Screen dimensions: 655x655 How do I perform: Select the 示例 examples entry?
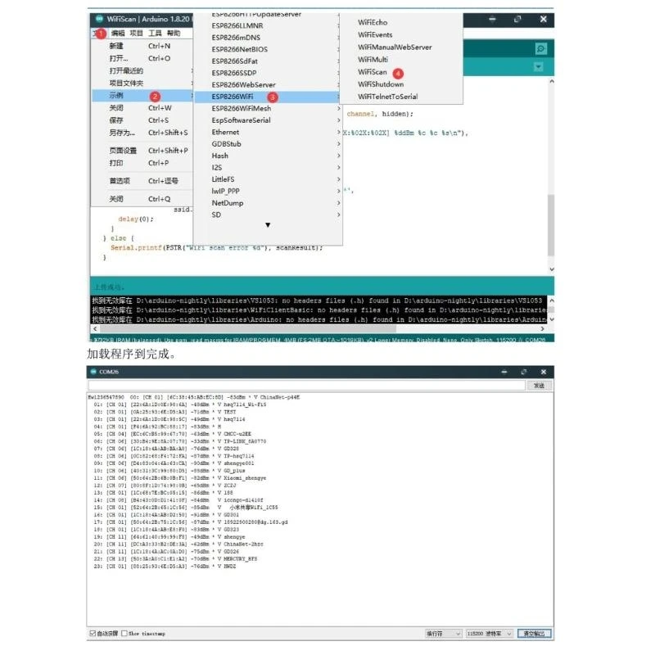click(x=142, y=96)
